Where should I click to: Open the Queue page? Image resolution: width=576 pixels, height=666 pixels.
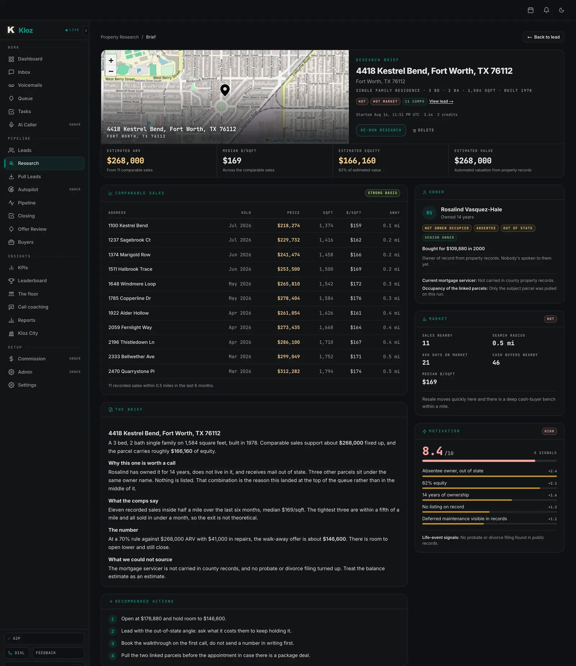click(44, 98)
